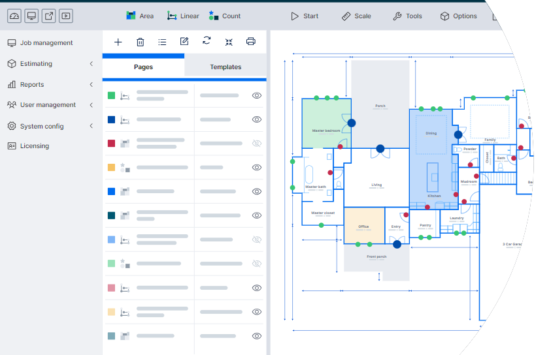Open Licensing in the sidebar
Image resolution: width=551 pixels, height=355 pixels.
[x=35, y=146]
